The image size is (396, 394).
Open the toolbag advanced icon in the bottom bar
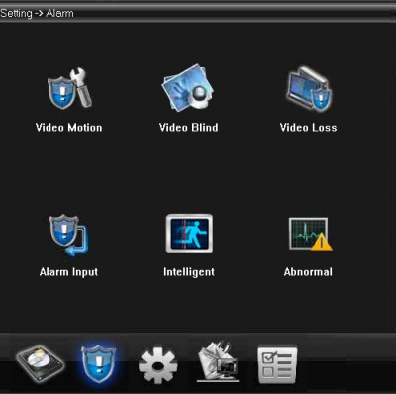tap(218, 361)
